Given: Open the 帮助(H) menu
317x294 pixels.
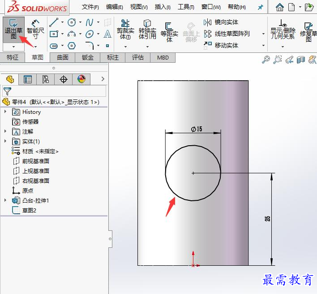Looking at the screenshot, I should 237,7.
